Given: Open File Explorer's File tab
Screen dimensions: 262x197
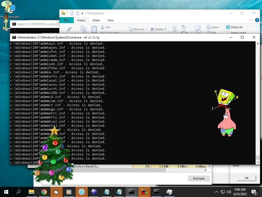Looking at the screenshot, I should (x=67, y=20).
